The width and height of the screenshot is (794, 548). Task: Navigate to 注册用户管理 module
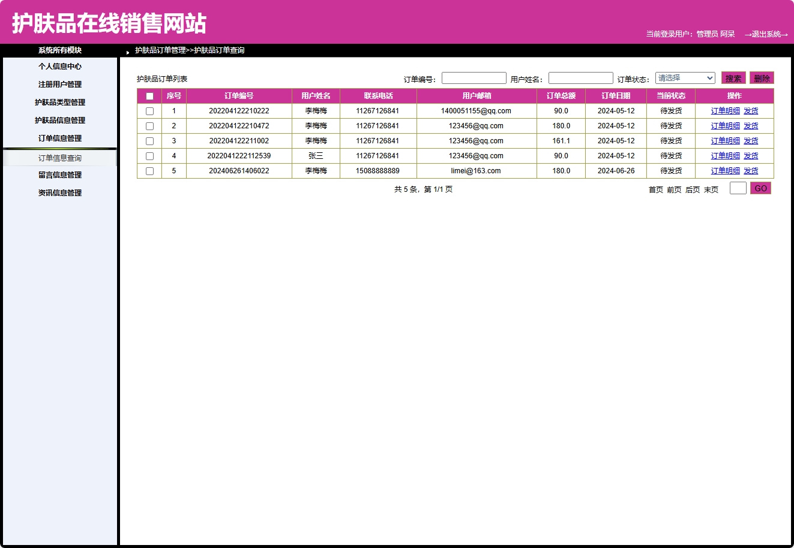60,85
